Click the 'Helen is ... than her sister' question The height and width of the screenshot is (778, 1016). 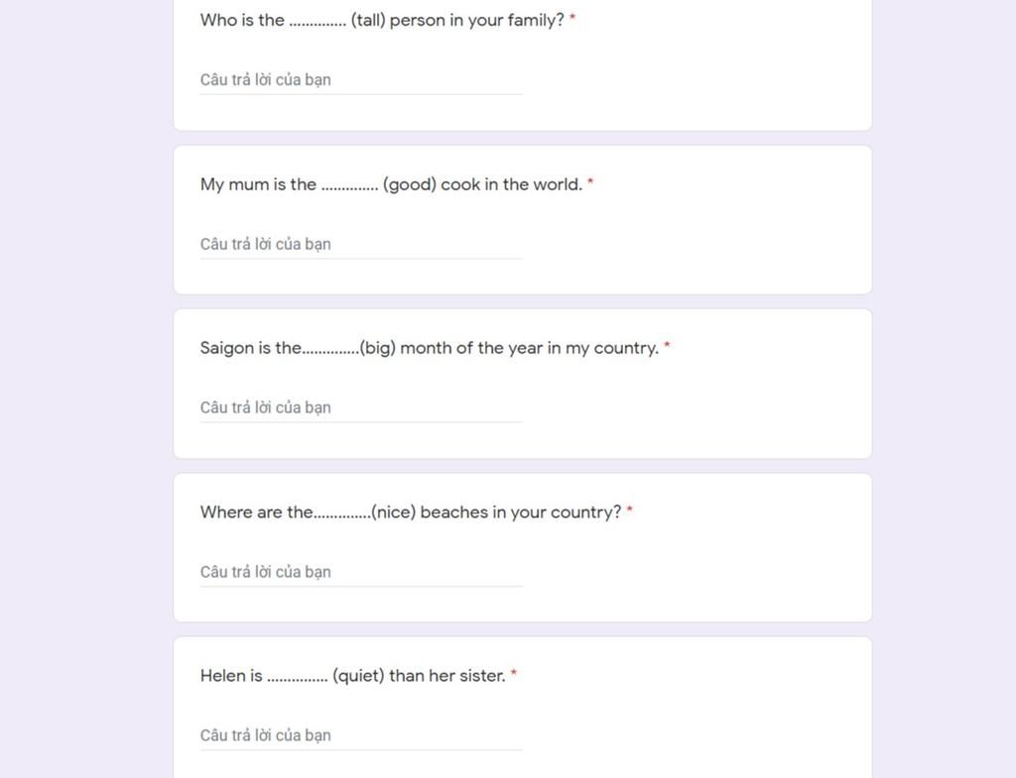pos(352,676)
